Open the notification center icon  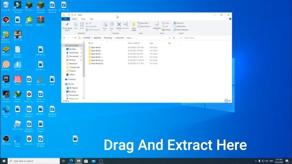[287, 161]
